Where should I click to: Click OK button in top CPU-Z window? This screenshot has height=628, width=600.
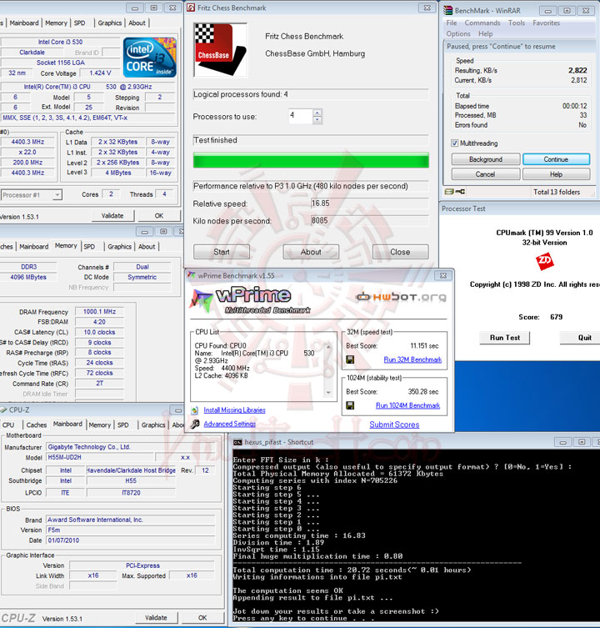point(159,215)
